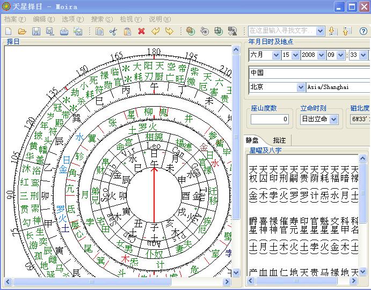
Task: Click the blue Help question mark icon
Action: click(363, 31)
